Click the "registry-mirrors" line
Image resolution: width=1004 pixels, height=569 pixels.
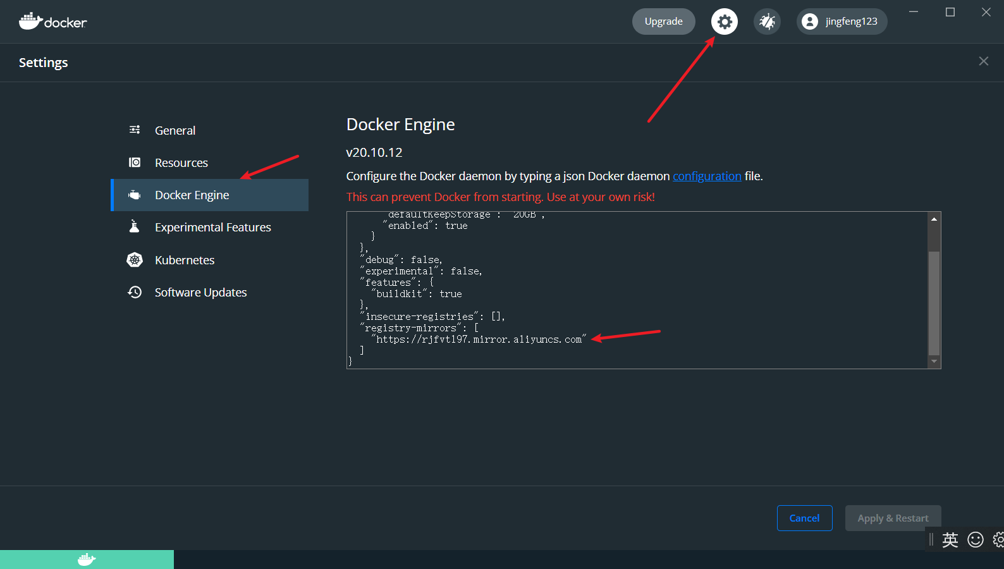(x=419, y=328)
